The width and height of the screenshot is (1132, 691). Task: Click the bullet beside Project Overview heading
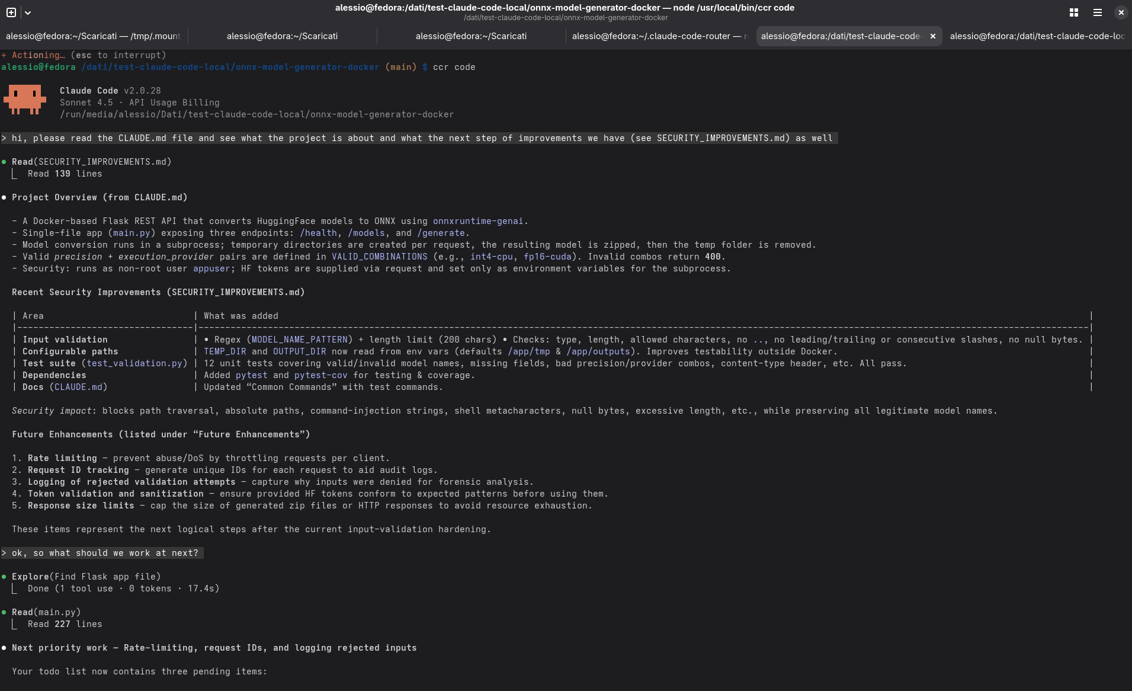[4, 197]
